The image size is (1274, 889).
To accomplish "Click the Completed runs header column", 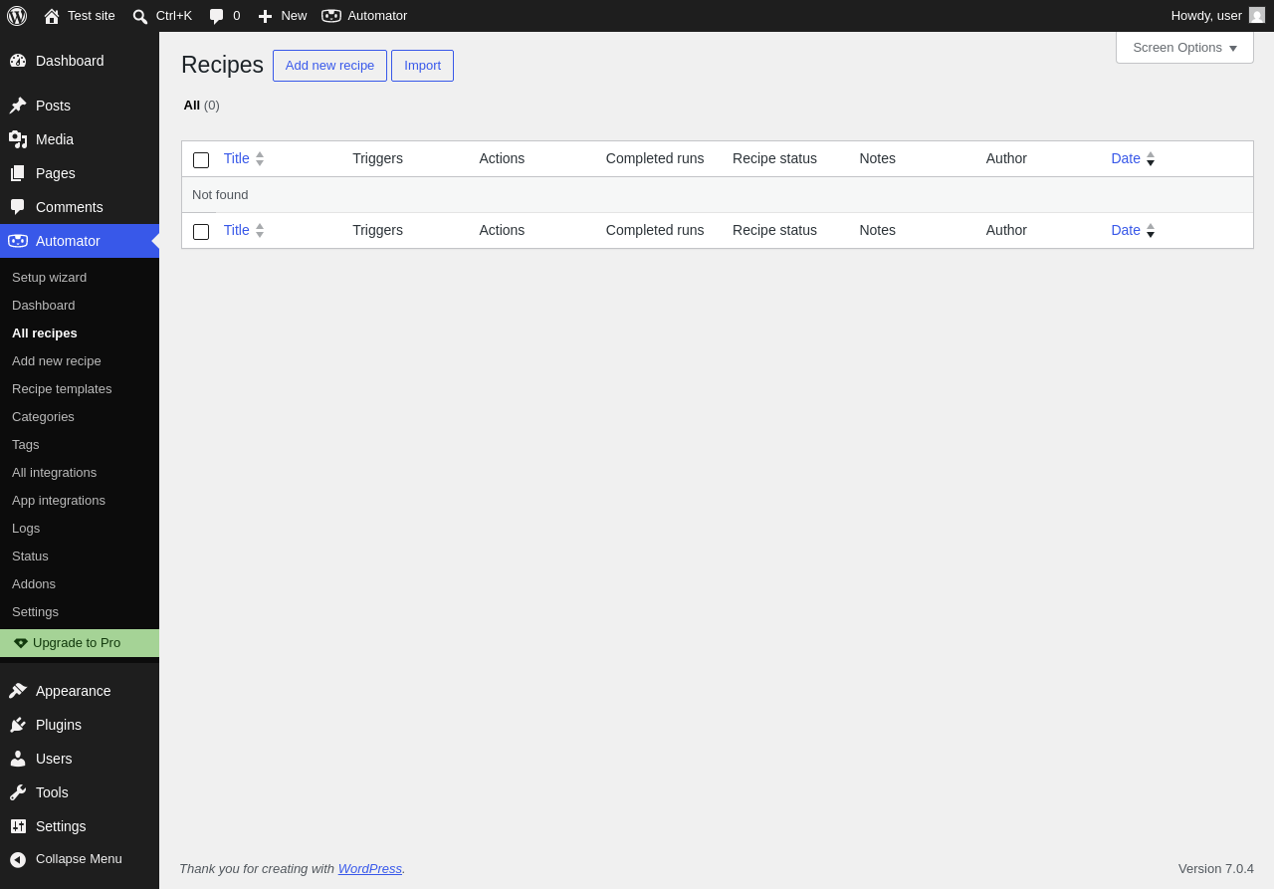I will pyautogui.click(x=655, y=158).
